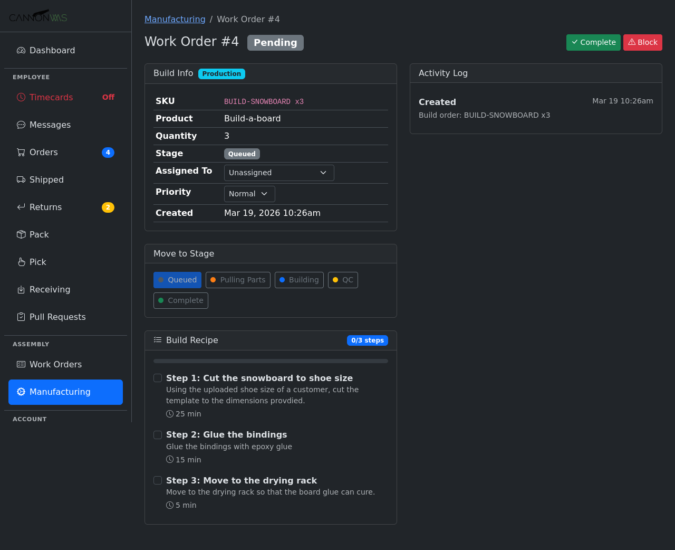Check Step 1 cut the snowboard checkbox
Image resolution: width=675 pixels, height=550 pixels.
pyautogui.click(x=158, y=378)
